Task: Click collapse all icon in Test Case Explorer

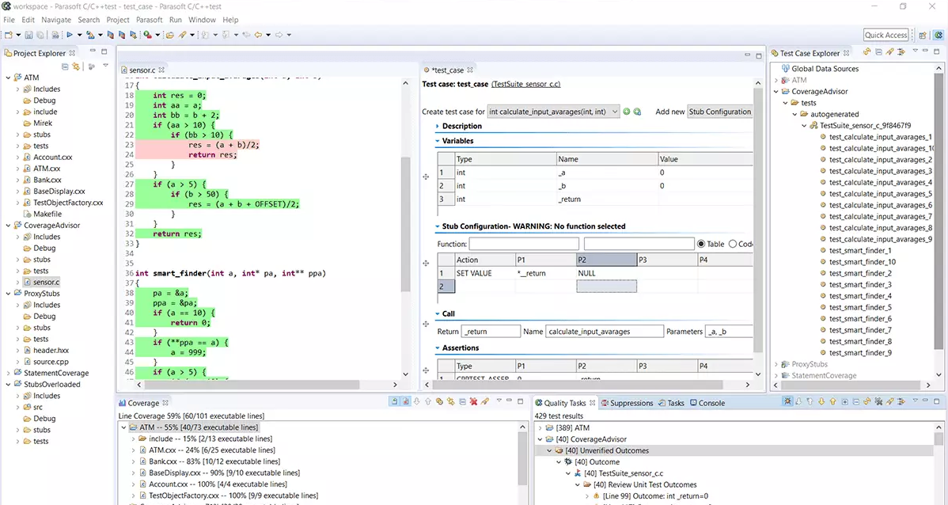Action: coord(878,52)
